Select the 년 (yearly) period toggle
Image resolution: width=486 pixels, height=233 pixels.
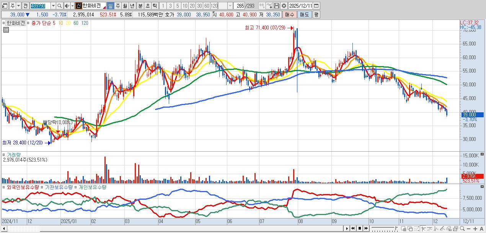[132, 6]
